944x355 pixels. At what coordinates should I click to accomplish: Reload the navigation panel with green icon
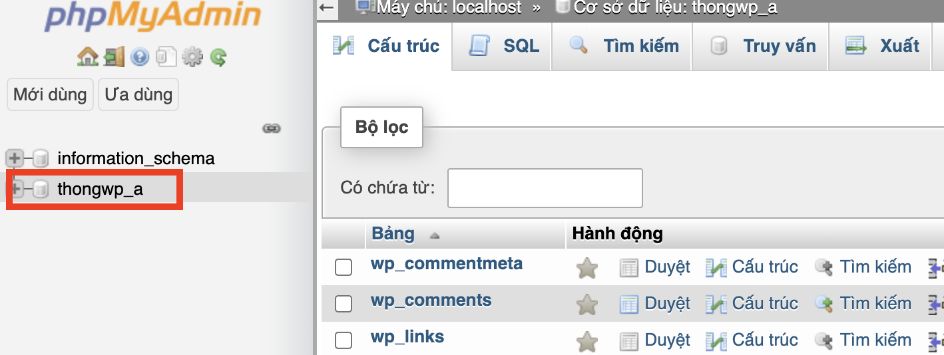(218, 57)
